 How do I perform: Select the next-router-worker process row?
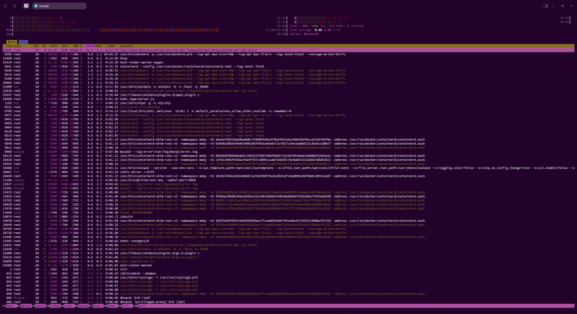click(x=288, y=265)
